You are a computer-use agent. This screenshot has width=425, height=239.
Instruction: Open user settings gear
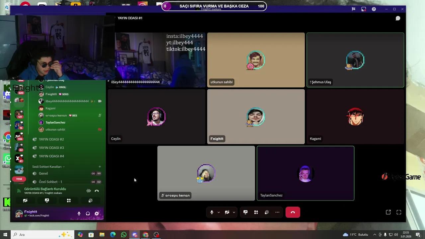[x=97, y=214]
